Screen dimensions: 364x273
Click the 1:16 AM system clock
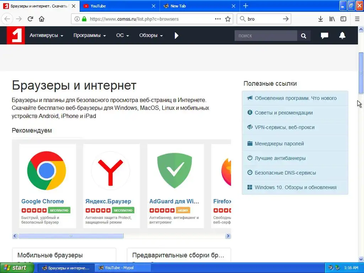[x=351, y=268]
